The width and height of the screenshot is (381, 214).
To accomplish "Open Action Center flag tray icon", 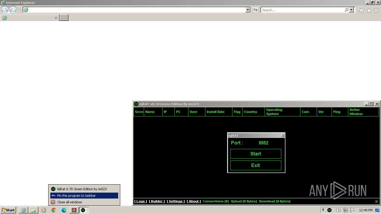I will coord(353,210).
